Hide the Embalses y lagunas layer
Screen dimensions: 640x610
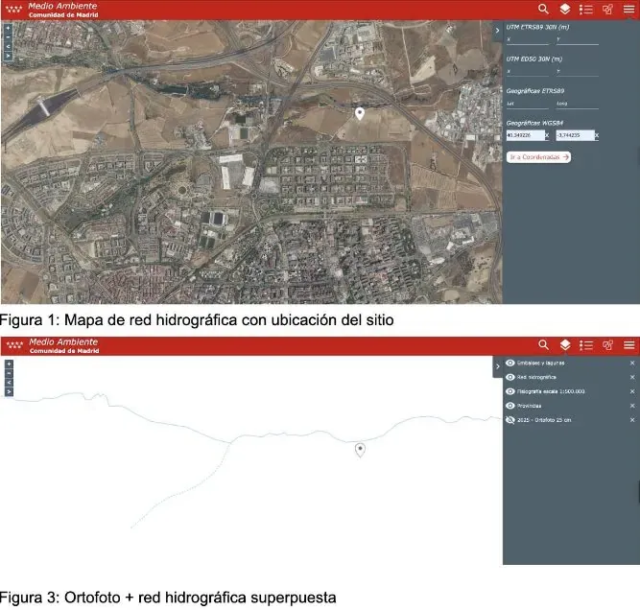coord(510,364)
